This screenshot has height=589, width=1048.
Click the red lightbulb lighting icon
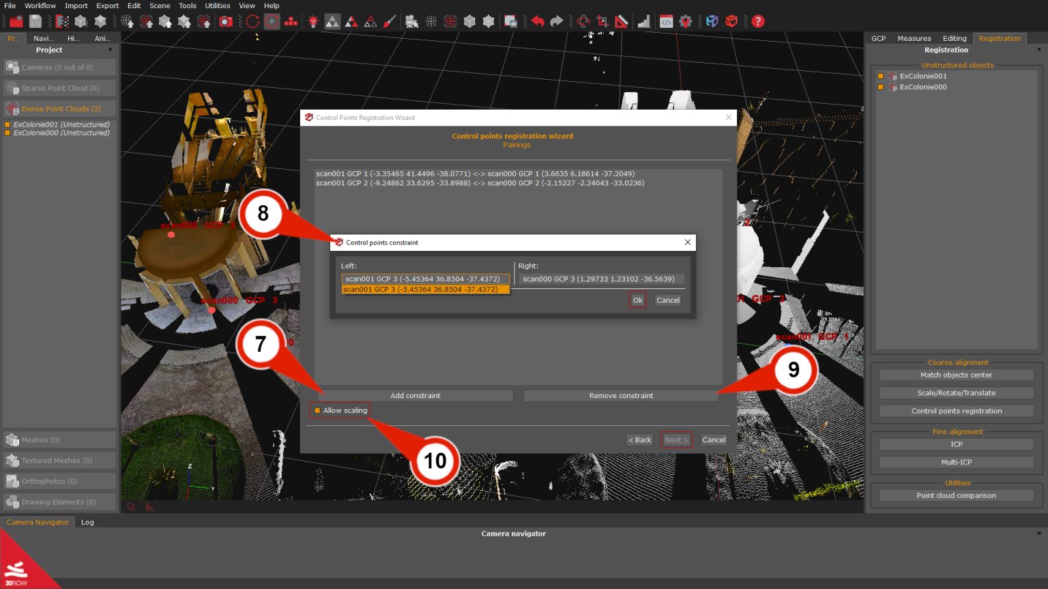click(x=312, y=21)
